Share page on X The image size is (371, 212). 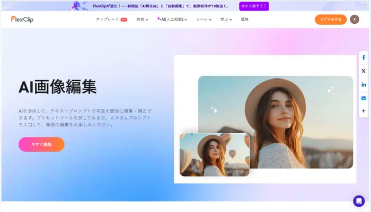click(x=364, y=71)
